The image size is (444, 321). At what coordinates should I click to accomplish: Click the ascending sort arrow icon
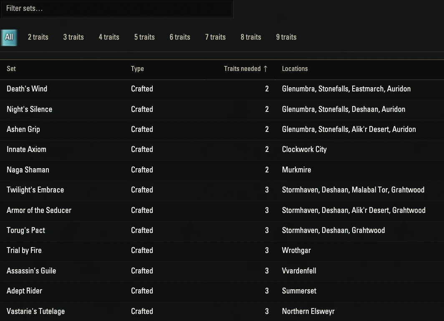pyautogui.click(x=265, y=69)
